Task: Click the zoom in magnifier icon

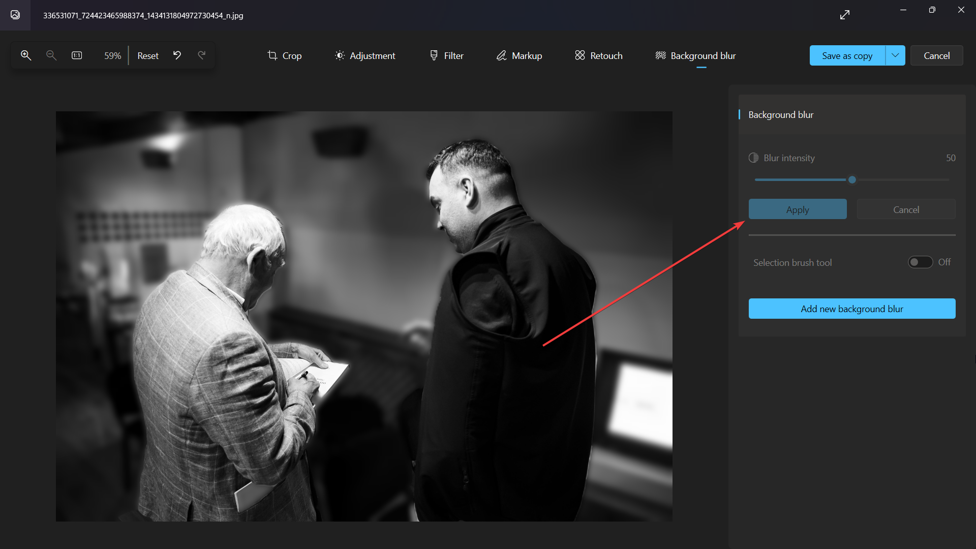Action: (26, 55)
